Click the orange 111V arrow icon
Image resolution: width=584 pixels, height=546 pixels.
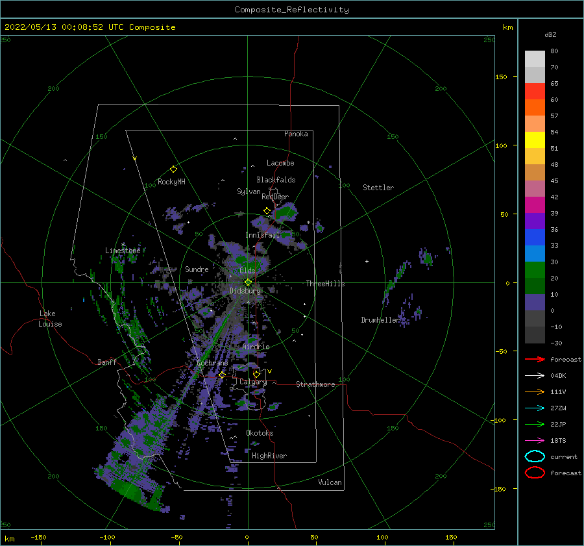pos(535,391)
